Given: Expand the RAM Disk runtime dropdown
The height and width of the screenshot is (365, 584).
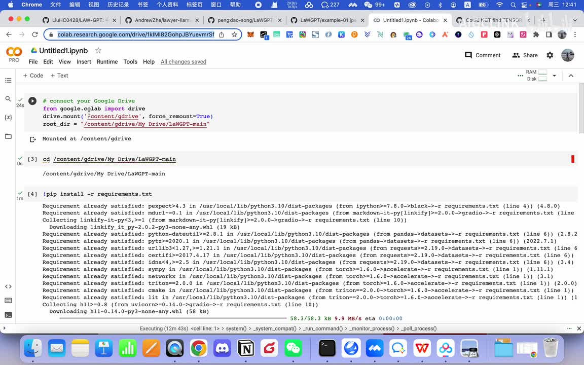Looking at the screenshot, I should (554, 76).
